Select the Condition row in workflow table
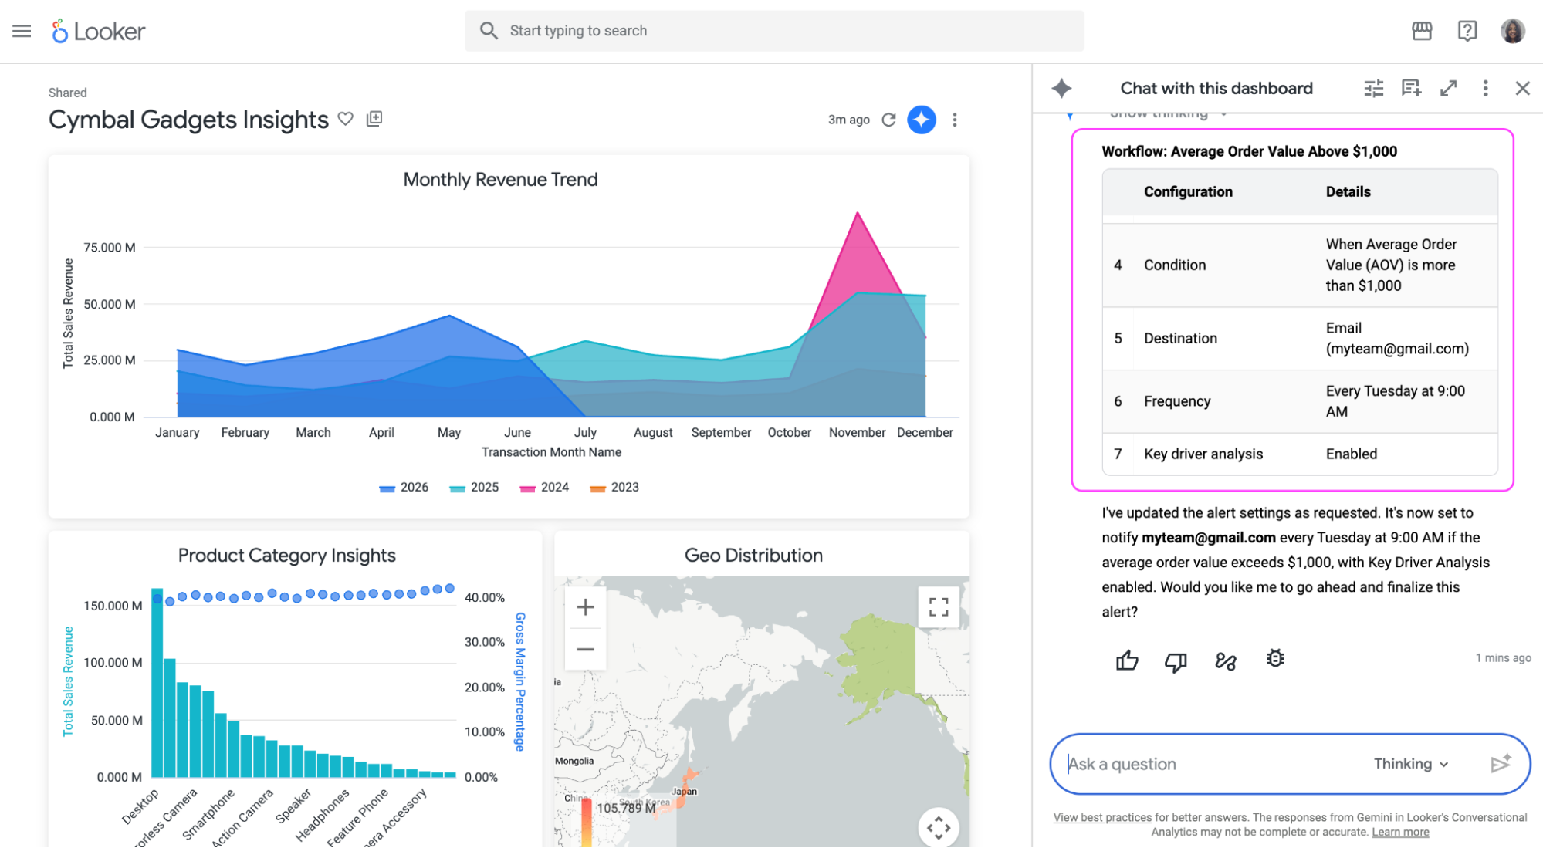Screen dimensions: 1543x848 pos(1300,265)
